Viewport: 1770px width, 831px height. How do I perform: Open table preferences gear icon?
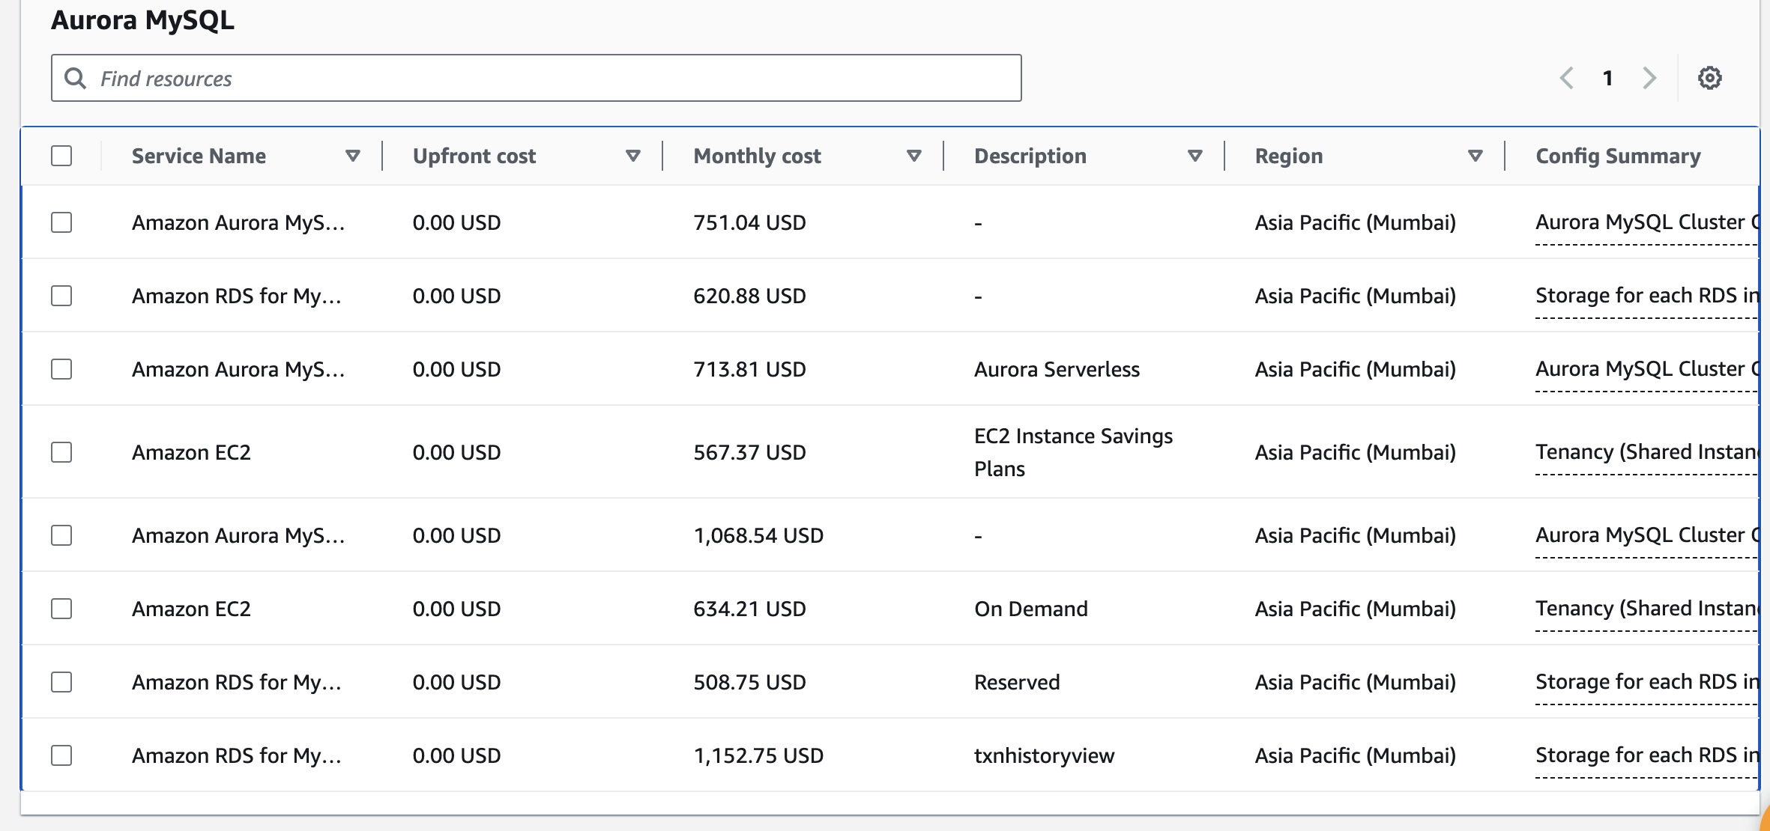1709,78
